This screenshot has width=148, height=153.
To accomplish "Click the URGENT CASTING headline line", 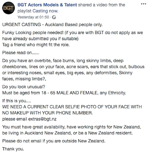I will click(x=52, y=24).
